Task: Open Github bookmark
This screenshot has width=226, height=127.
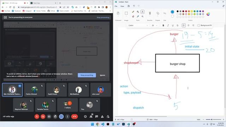Action: pos(51,11)
